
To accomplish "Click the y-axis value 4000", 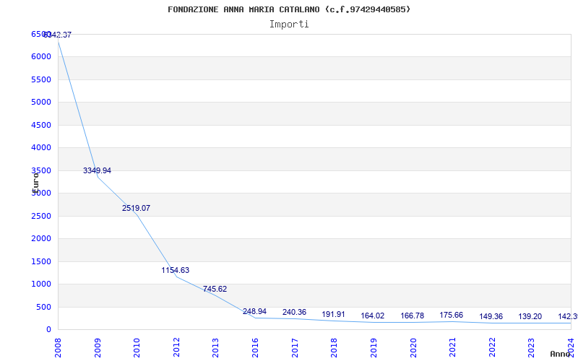I will click(41, 148).
